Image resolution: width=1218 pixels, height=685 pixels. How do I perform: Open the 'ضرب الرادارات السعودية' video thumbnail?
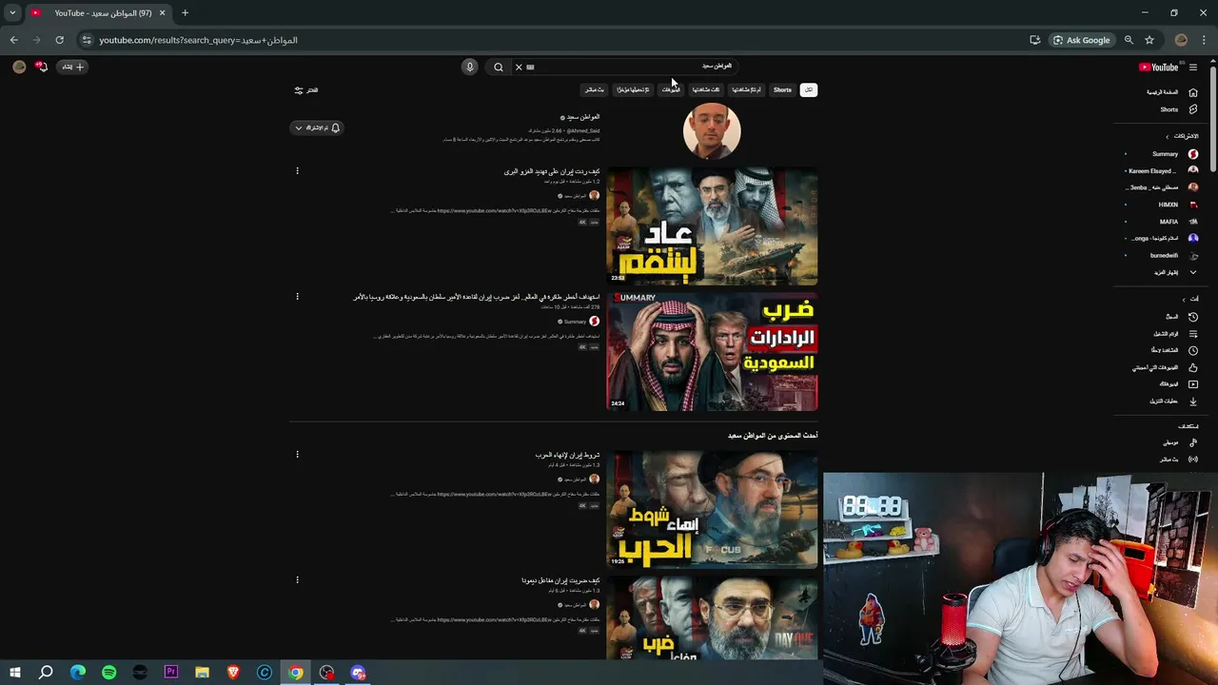(712, 352)
